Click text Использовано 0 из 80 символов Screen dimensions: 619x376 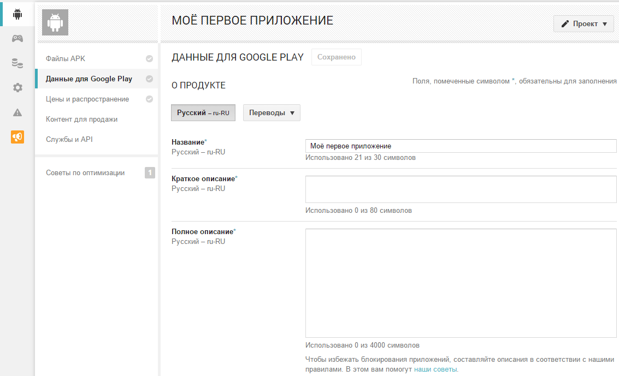(x=358, y=210)
